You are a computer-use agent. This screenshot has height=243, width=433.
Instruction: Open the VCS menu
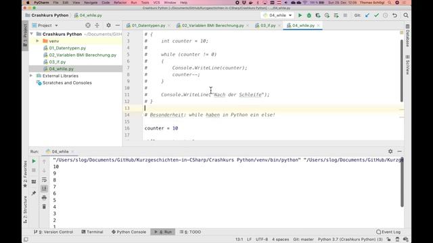point(156,3)
